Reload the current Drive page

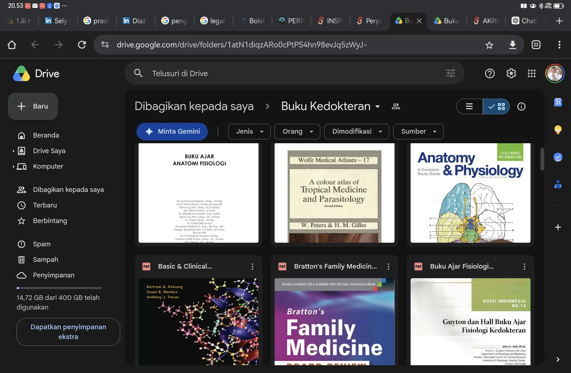click(x=82, y=45)
